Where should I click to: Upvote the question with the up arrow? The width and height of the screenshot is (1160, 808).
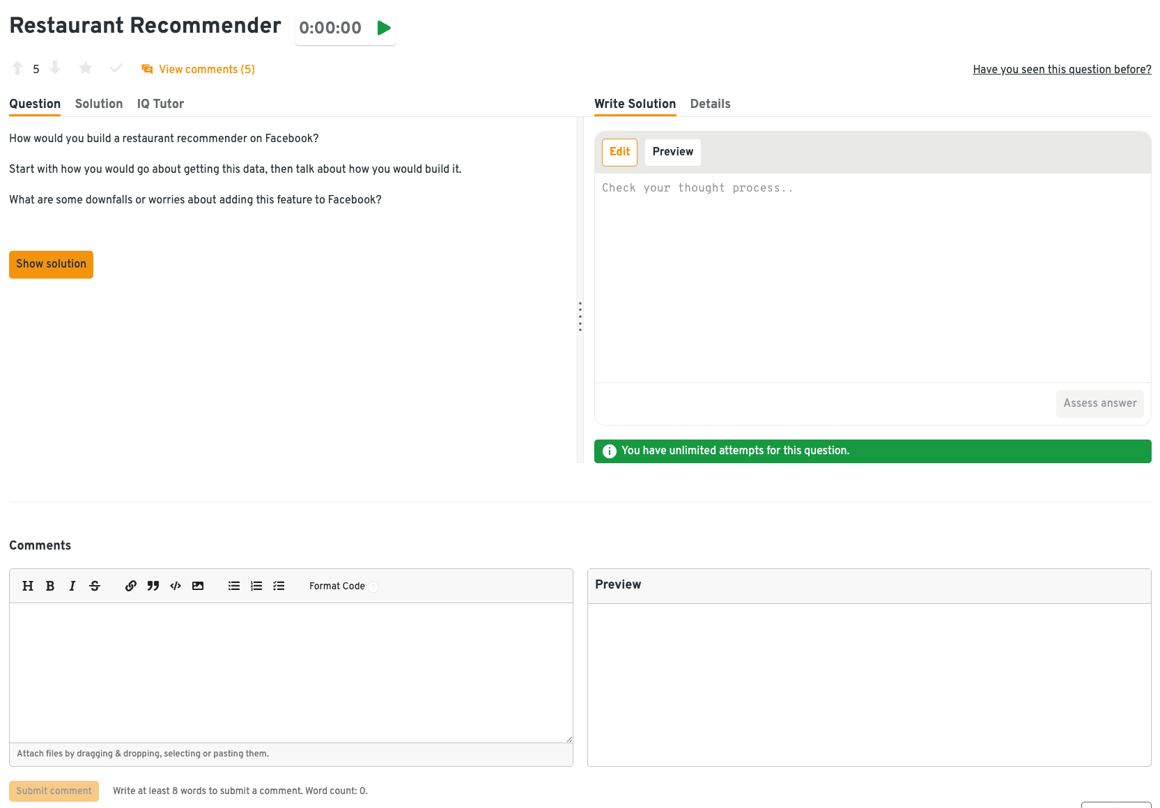click(x=17, y=68)
